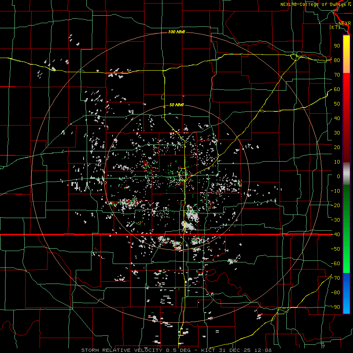This screenshot has height=353, width=353.
Task: Click the 70 value on the color scale
Action: pyautogui.click(x=337, y=75)
